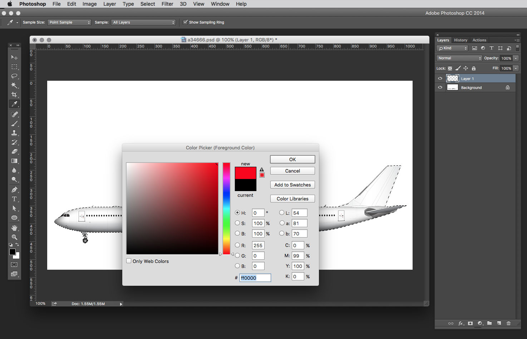Select the S saturation radio button
Image resolution: width=527 pixels, height=339 pixels.
point(237,223)
